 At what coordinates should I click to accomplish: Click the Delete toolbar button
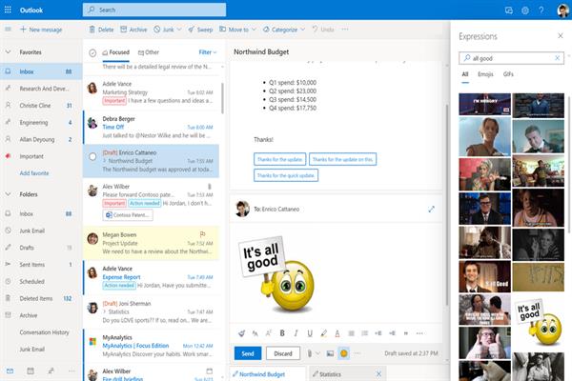tap(101, 30)
